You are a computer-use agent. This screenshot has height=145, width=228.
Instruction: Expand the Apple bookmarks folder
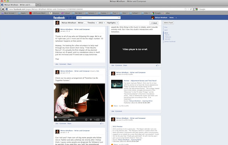point(23,13)
